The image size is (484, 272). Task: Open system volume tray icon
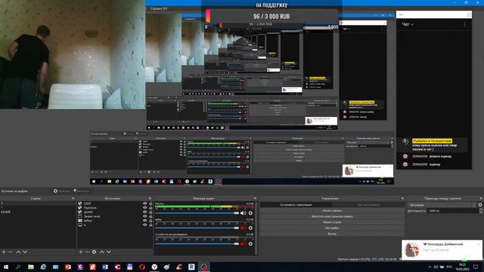click(436, 267)
